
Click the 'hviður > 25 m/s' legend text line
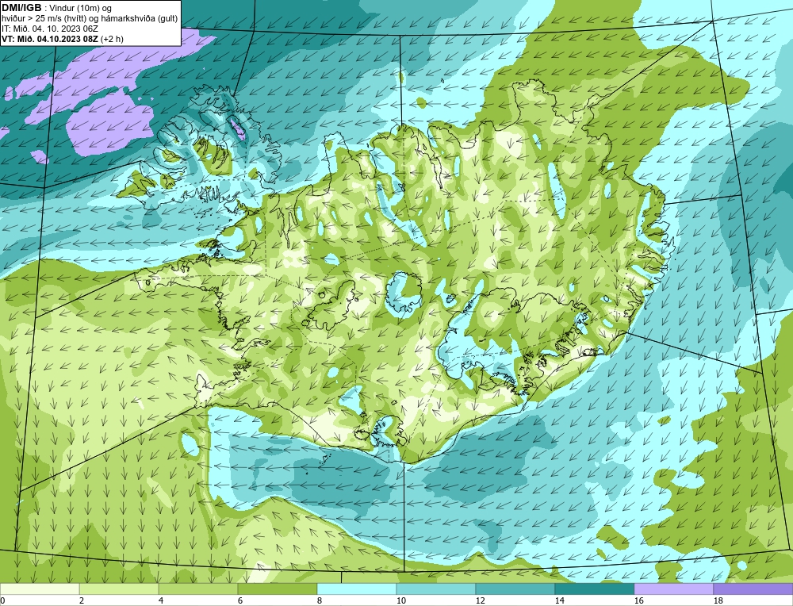[90, 19]
